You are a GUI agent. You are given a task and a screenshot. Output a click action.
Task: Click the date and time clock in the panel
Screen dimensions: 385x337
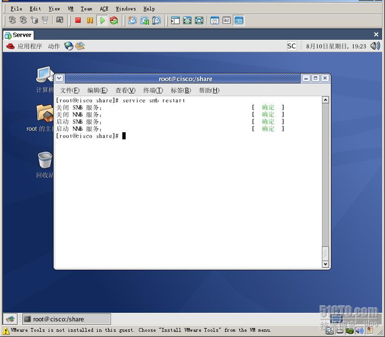click(336, 46)
